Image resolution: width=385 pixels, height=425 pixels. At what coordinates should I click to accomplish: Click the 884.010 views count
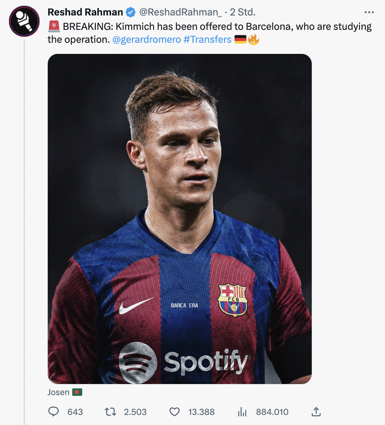coord(272,412)
